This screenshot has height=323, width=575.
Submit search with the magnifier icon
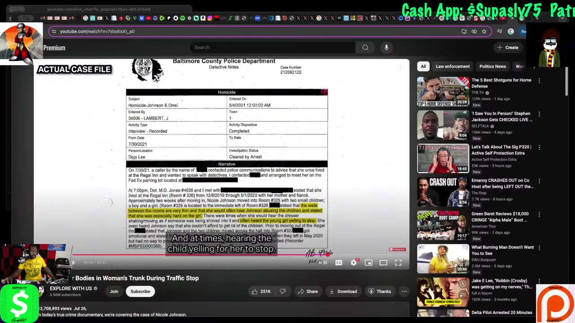[x=365, y=47]
